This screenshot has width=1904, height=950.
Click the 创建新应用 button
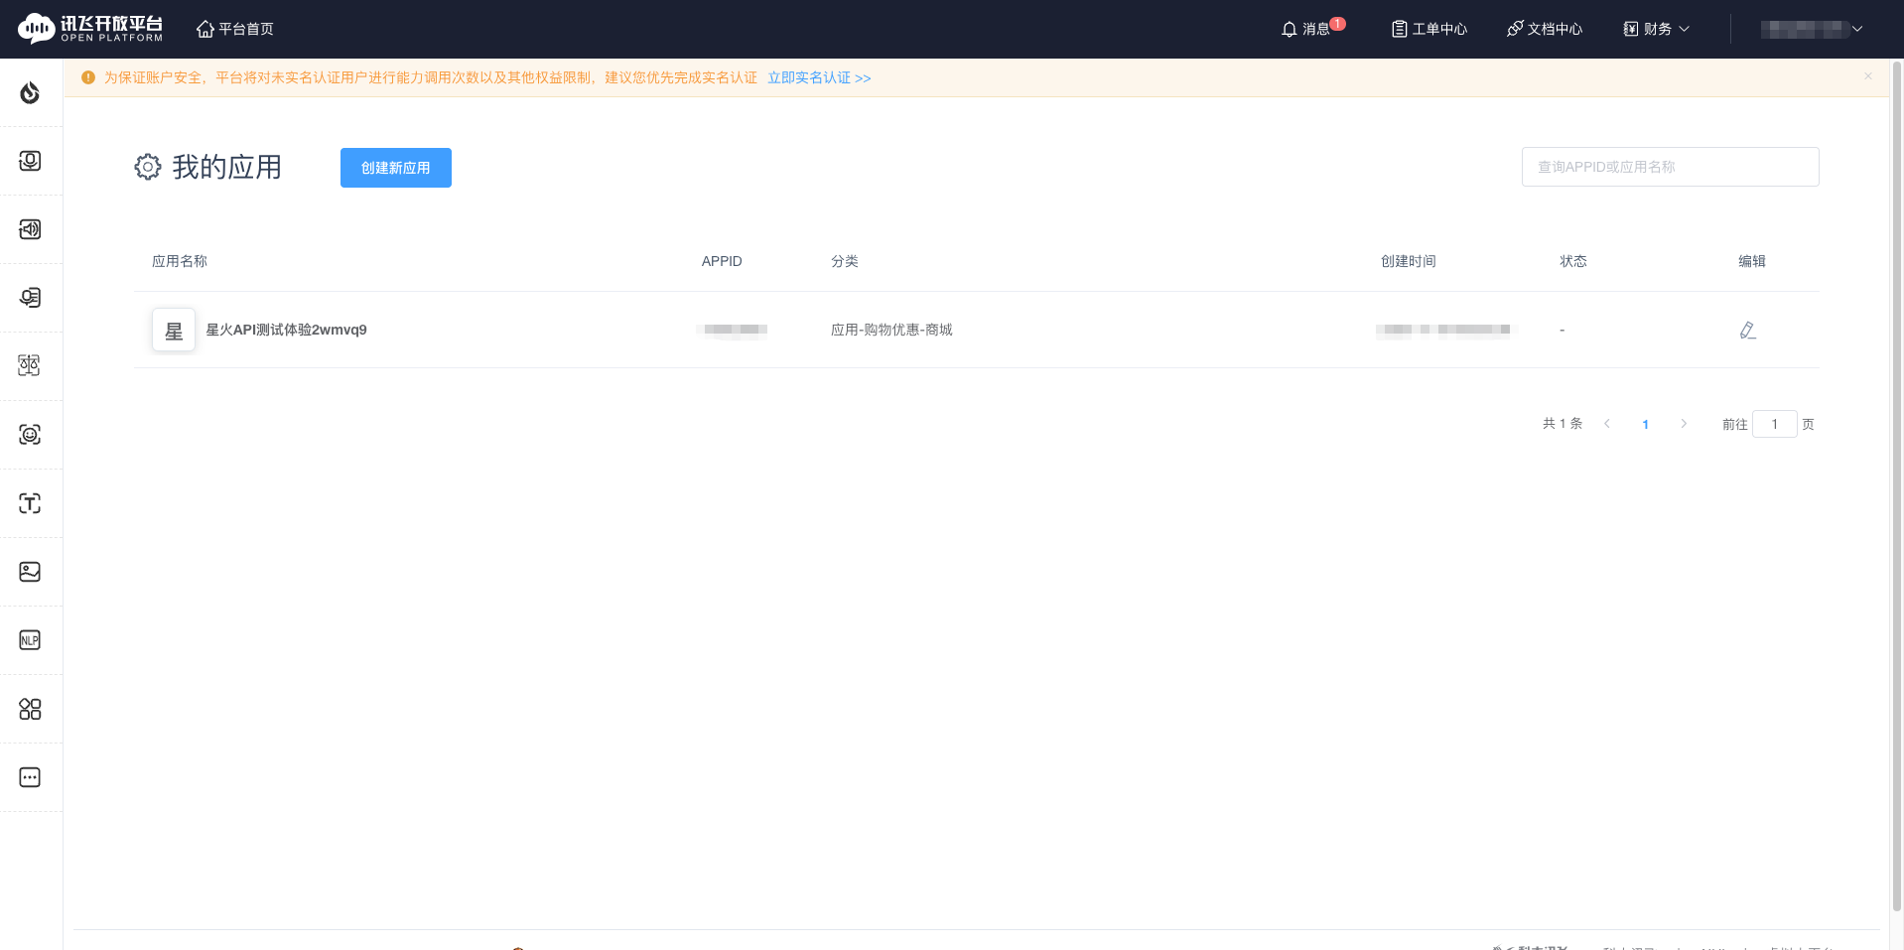click(395, 168)
